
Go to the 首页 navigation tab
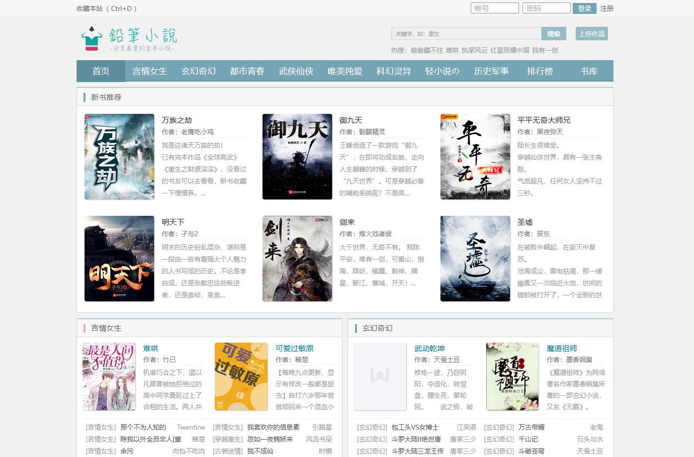(101, 71)
